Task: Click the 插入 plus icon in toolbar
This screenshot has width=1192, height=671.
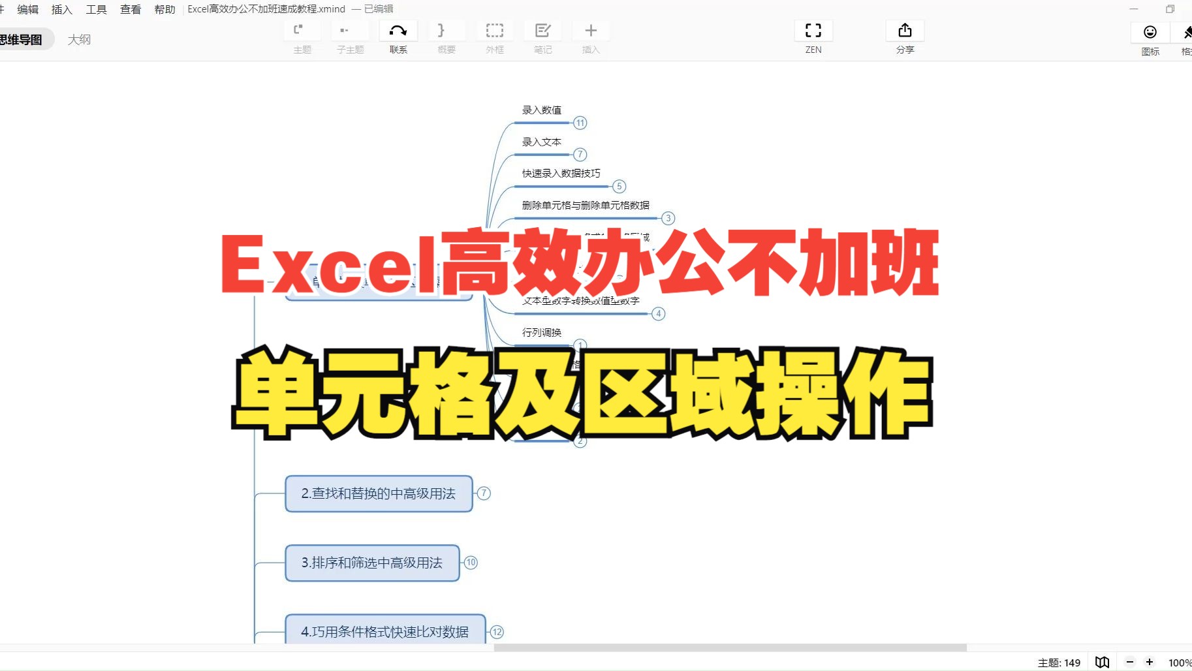Action: [x=591, y=31]
